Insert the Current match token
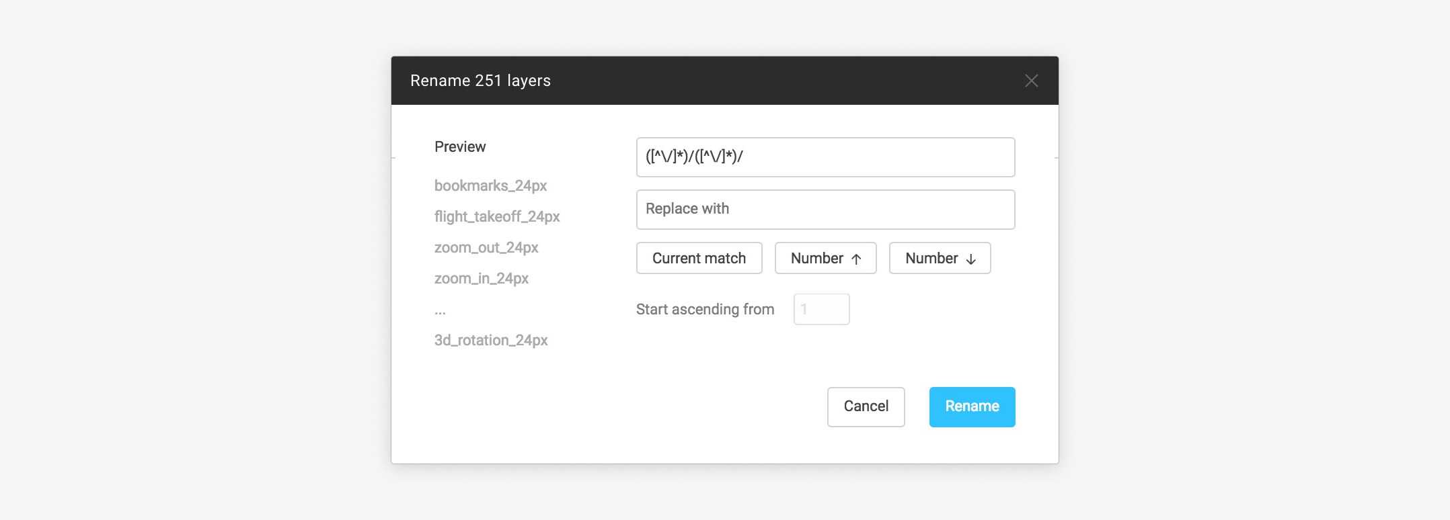Viewport: 1450px width, 520px height. (699, 259)
